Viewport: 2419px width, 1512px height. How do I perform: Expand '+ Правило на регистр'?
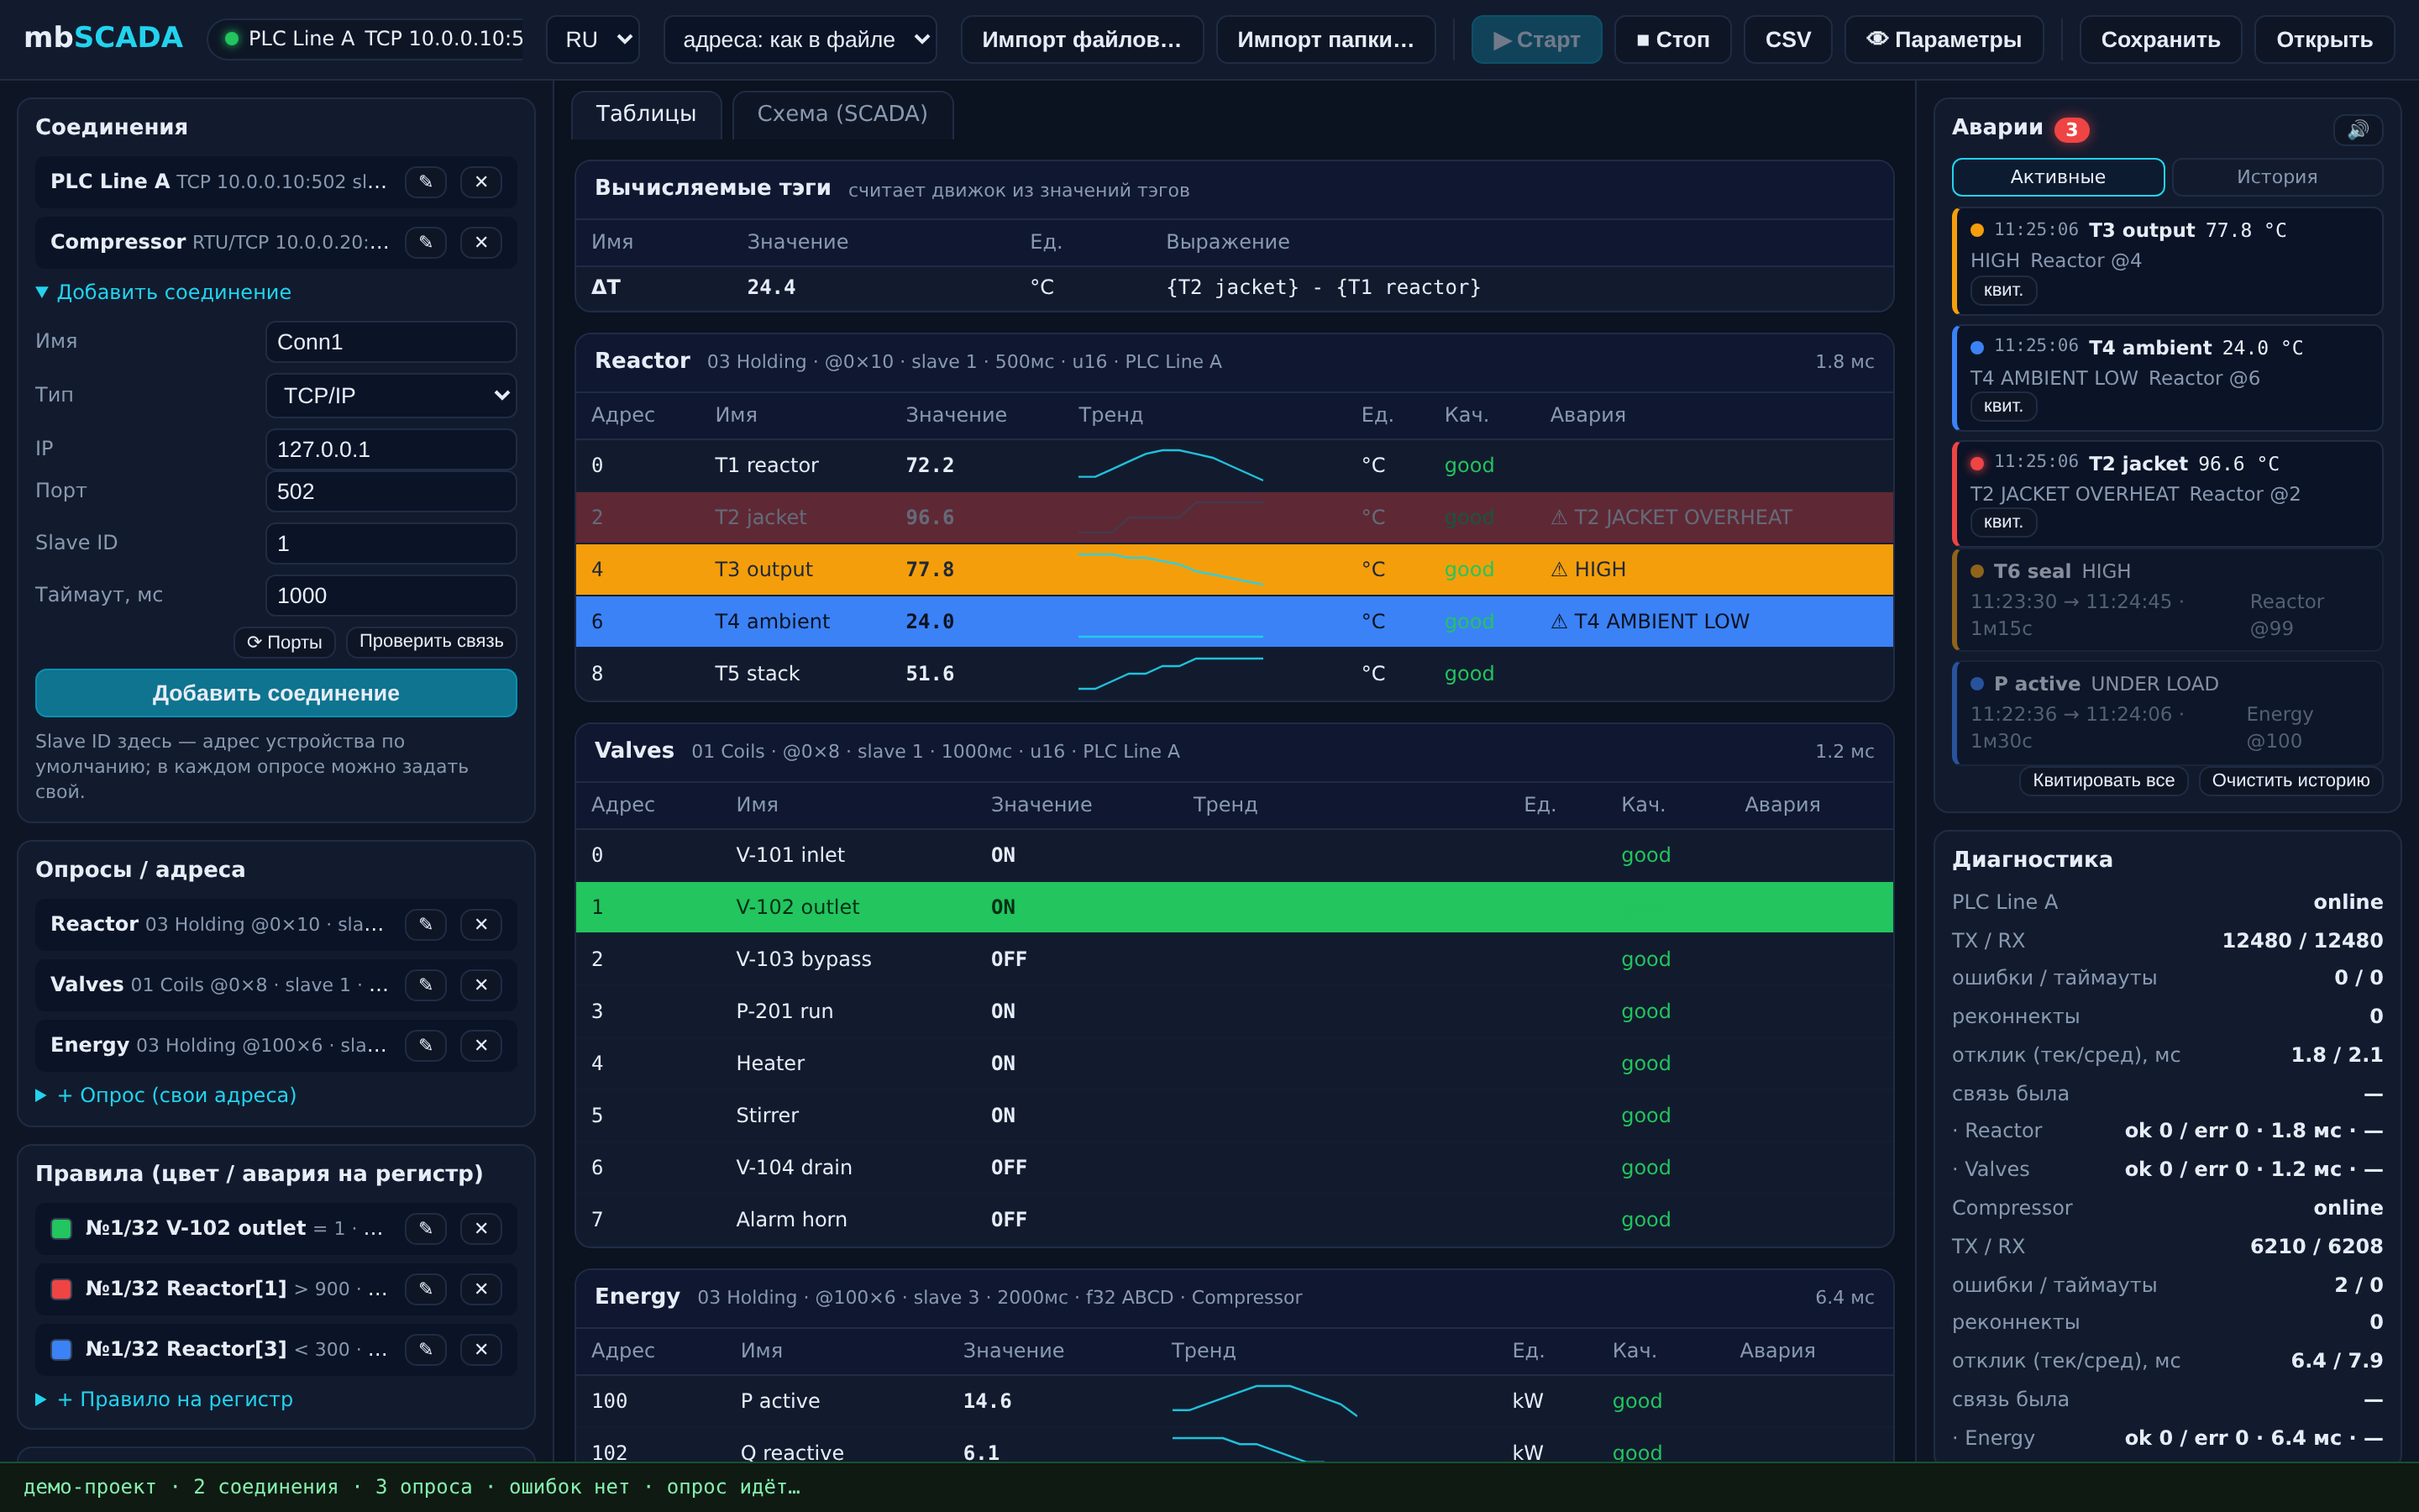(164, 1399)
